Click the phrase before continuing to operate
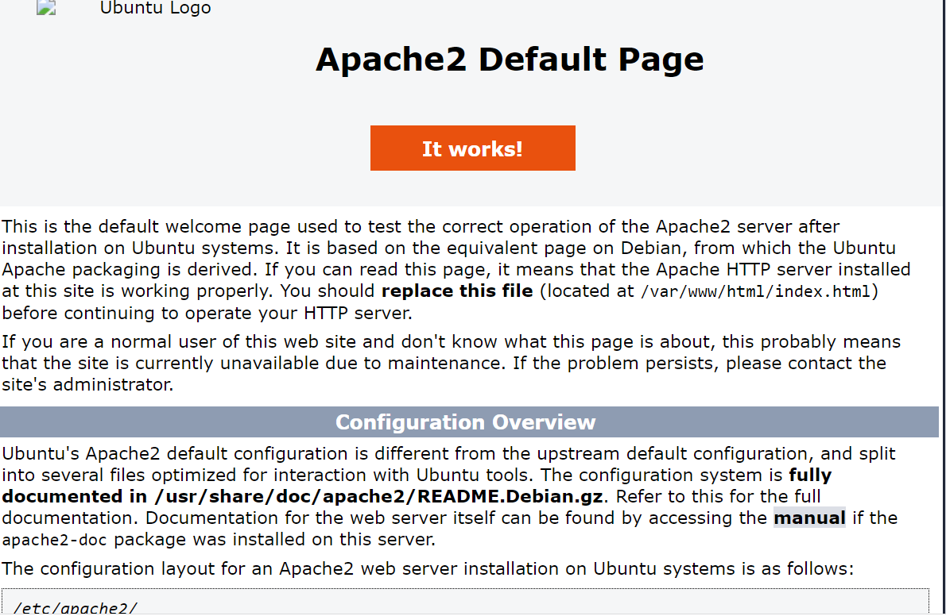The height and width of the screenshot is (616, 946). (128, 314)
